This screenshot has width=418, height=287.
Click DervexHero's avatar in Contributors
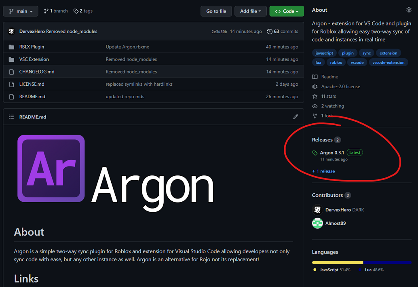317,210
